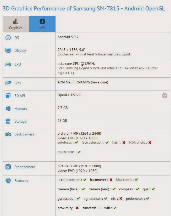Click the page title 3D Graphics Performance heading
Screen dimensions: 171x216
click(x=84, y=9)
